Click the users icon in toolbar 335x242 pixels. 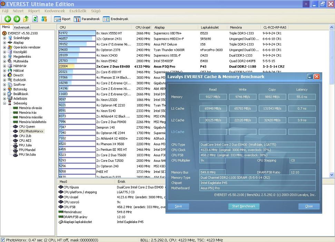pos(44,19)
